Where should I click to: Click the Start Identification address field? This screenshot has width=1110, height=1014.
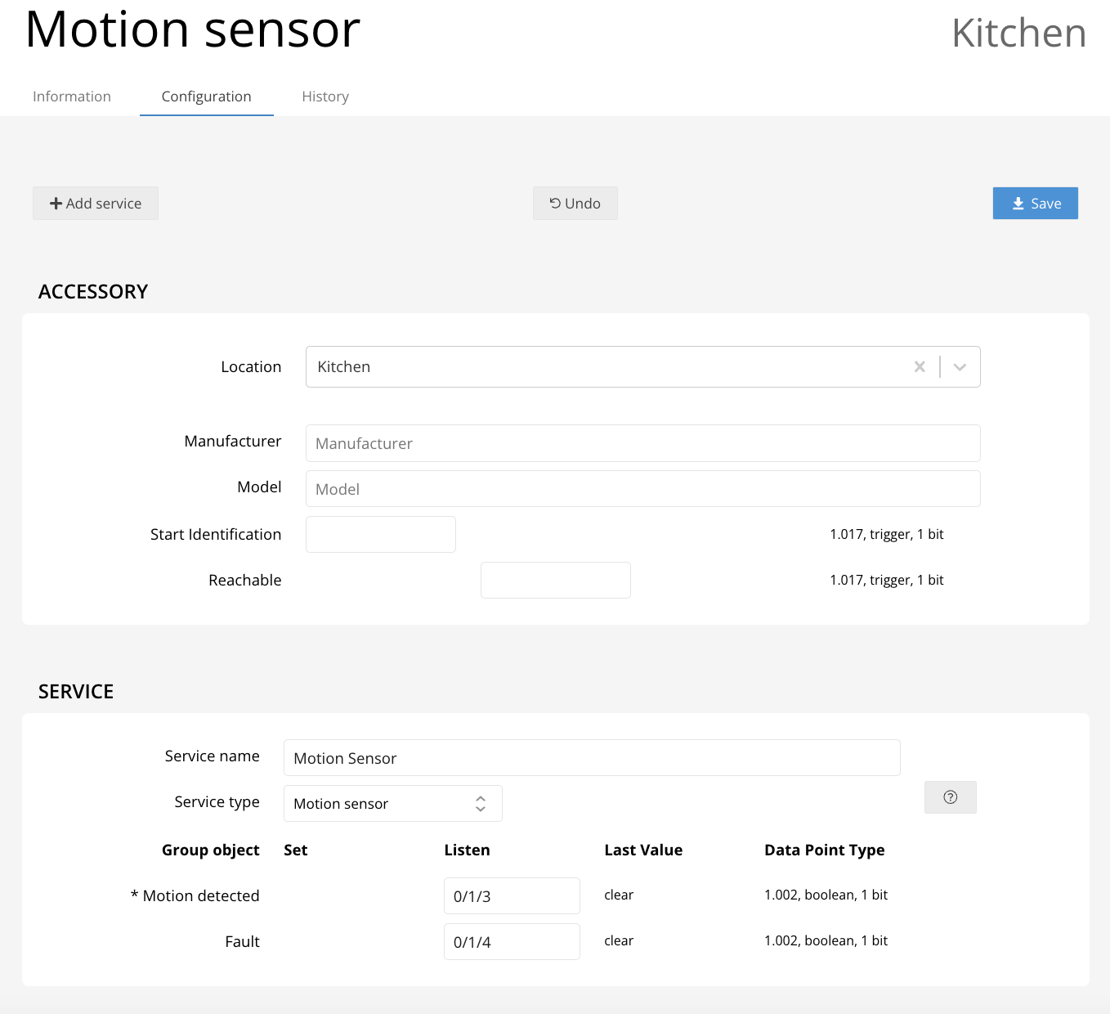[381, 535]
